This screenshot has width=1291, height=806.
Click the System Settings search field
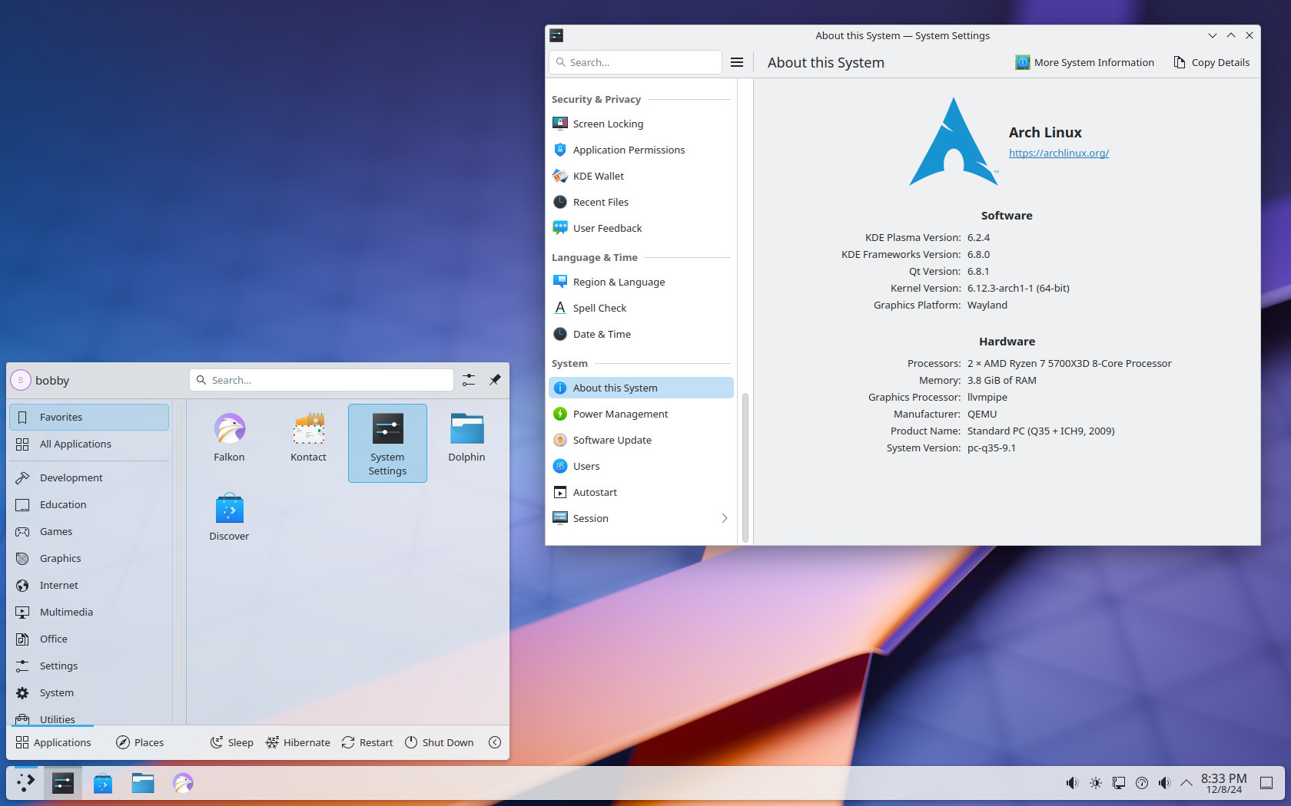tap(636, 62)
